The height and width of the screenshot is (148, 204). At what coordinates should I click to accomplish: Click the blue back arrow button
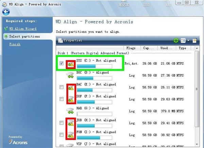pyautogui.click(x=6, y=12)
